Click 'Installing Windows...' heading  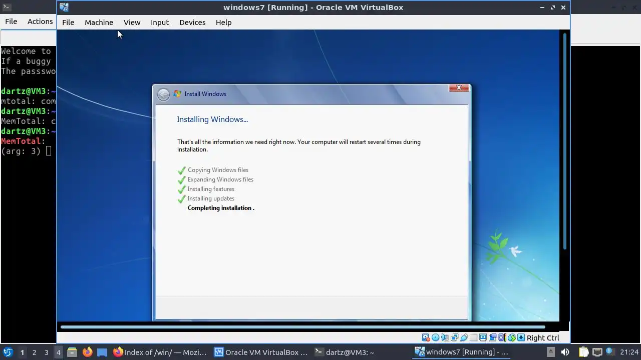pos(212,119)
